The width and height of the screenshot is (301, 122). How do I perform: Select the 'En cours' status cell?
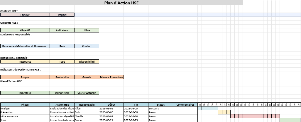(160, 108)
